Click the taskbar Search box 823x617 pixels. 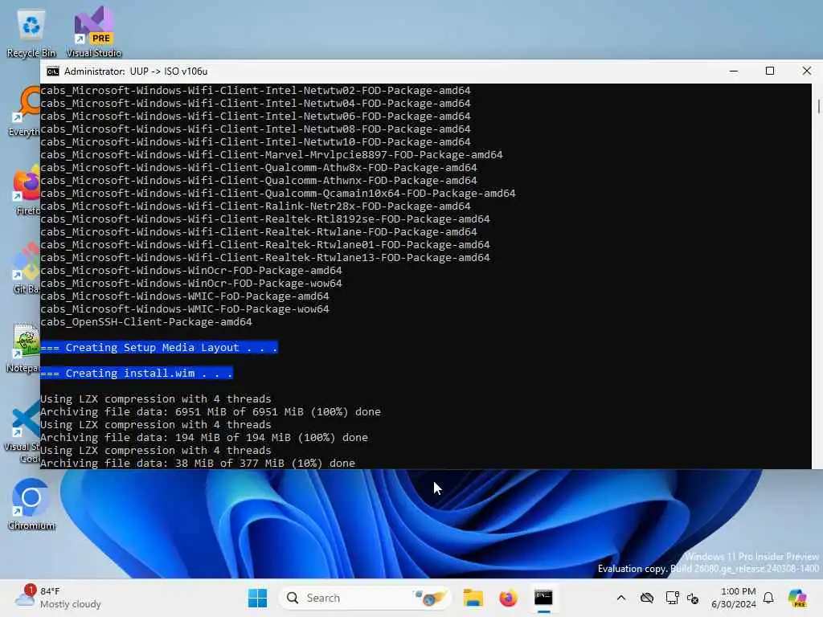click(365, 598)
